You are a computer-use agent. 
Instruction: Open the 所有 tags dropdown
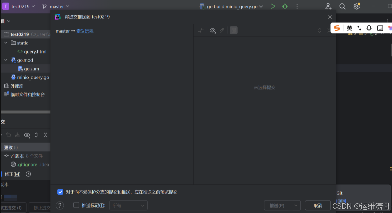[128, 205]
